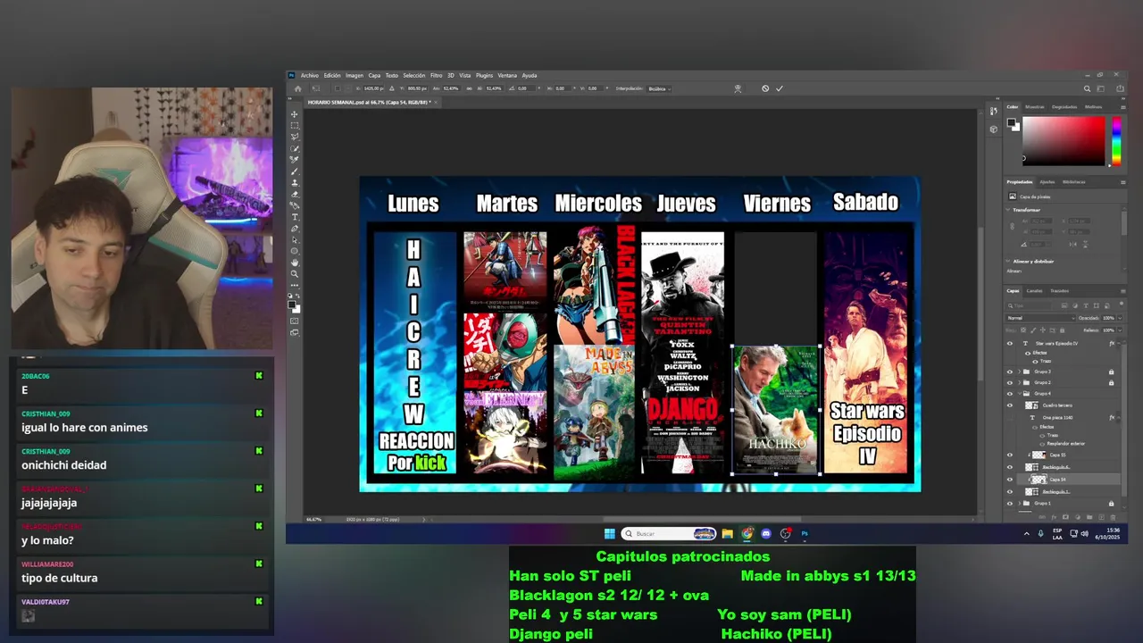
Task: Click the Home icon in options bar
Action: 298,88
